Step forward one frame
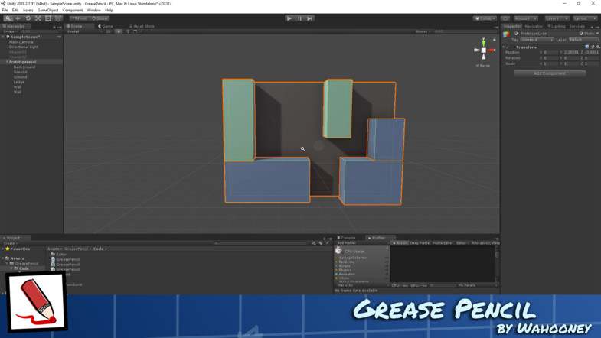The height and width of the screenshot is (338, 601). click(310, 18)
